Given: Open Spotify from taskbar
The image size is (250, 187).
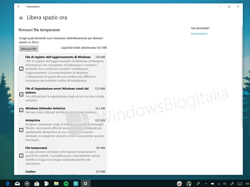Looking at the screenshot, I should [x=66, y=184].
